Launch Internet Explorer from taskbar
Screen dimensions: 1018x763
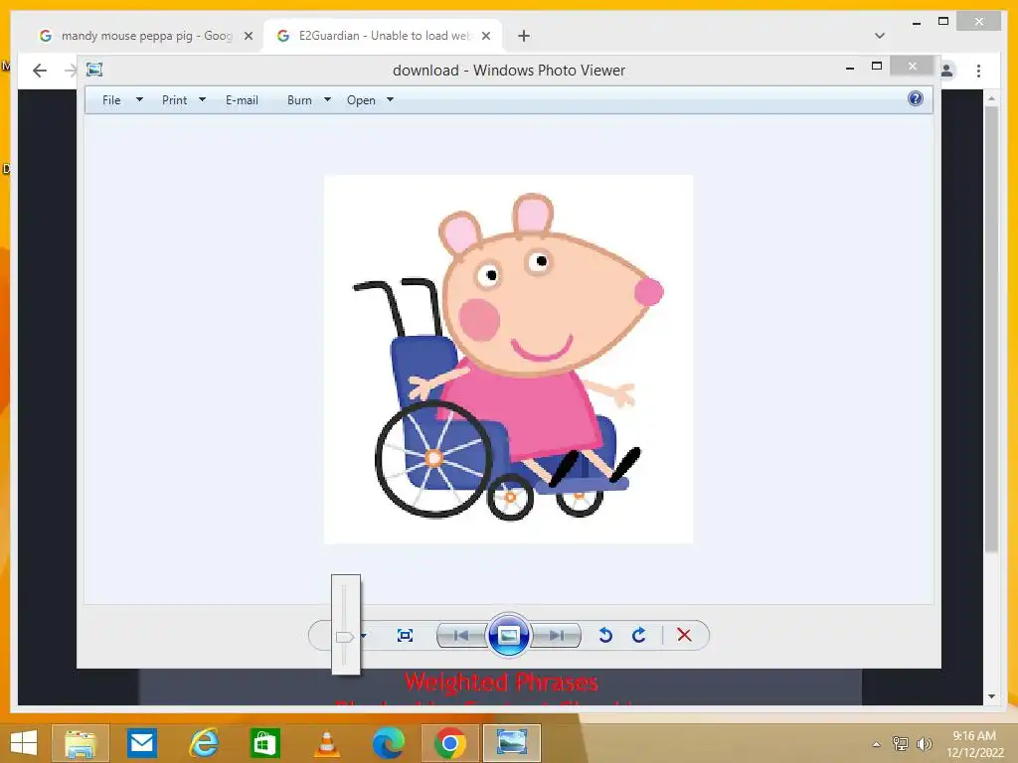tap(203, 743)
